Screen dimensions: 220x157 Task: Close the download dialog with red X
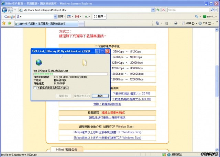pyautogui.click(x=107, y=51)
